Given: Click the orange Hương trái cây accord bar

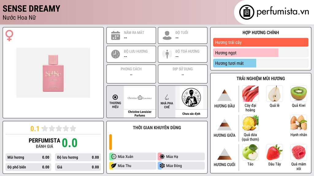Looking at the screenshot, I should [261, 42].
